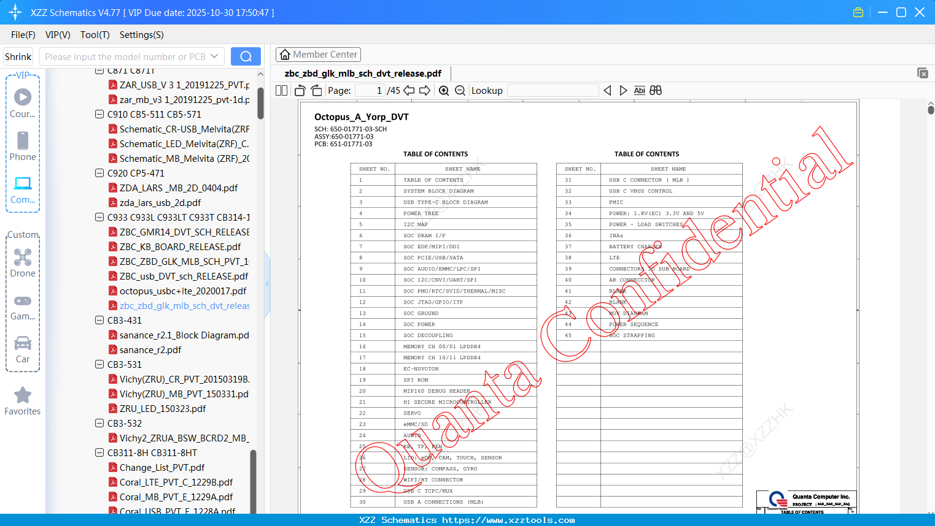Open ZBC_usb_DVT_sch_RELEASE.pdf
Screen dimensions: 935x526
tap(184, 276)
